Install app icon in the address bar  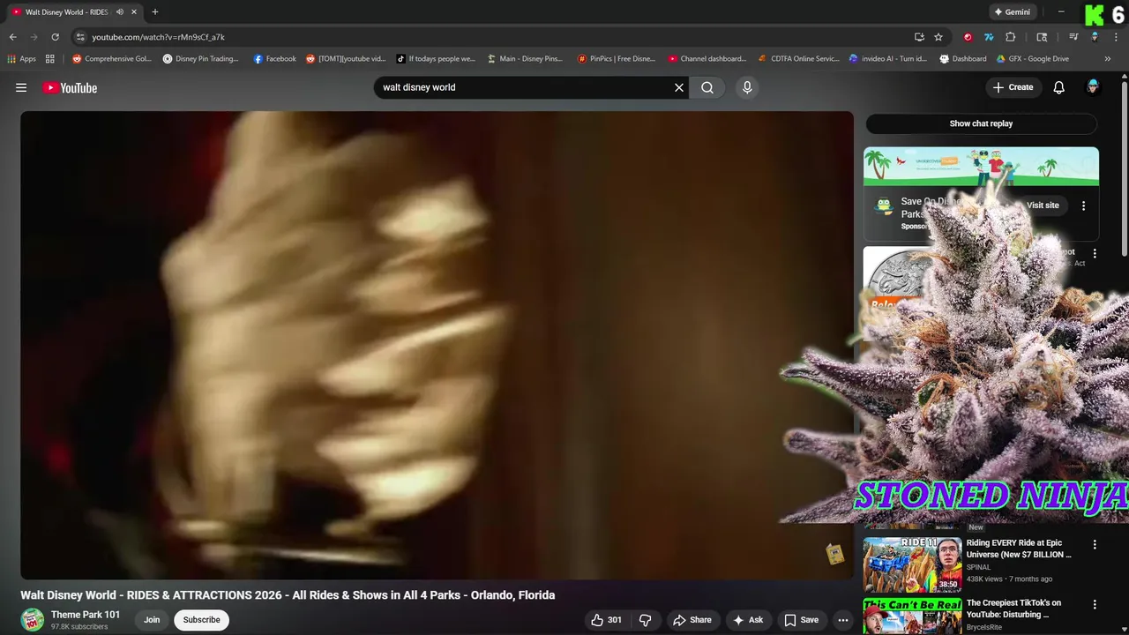[919, 37]
